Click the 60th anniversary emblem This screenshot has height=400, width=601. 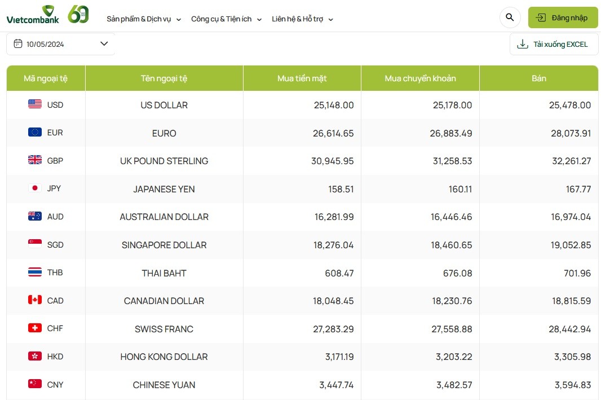tap(78, 15)
